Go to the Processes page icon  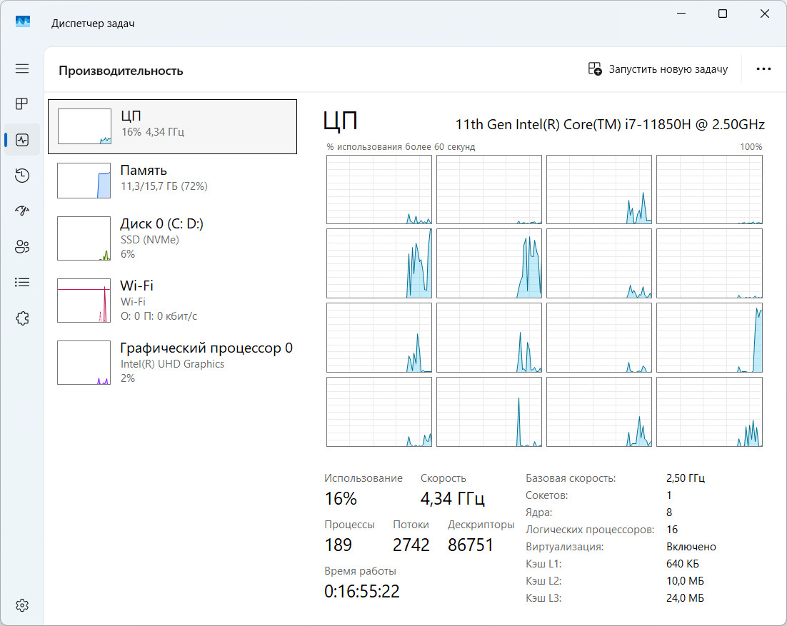22,104
